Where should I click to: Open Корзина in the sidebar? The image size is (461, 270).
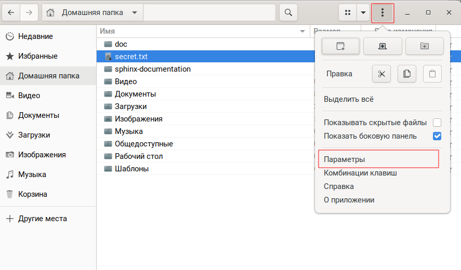[33, 194]
